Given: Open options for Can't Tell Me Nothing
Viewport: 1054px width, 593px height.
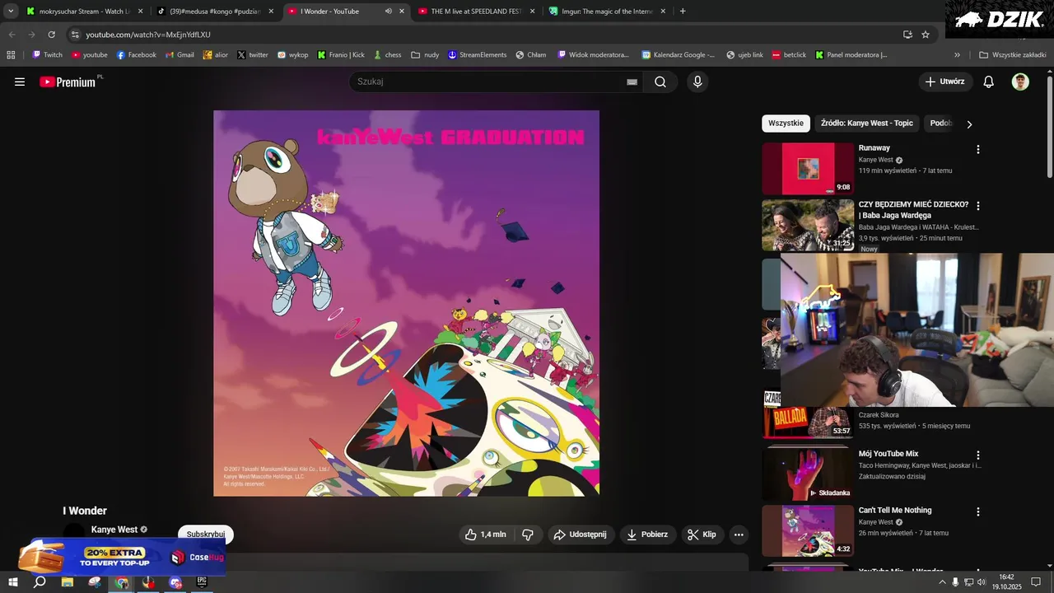Looking at the screenshot, I should tap(978, 511).
